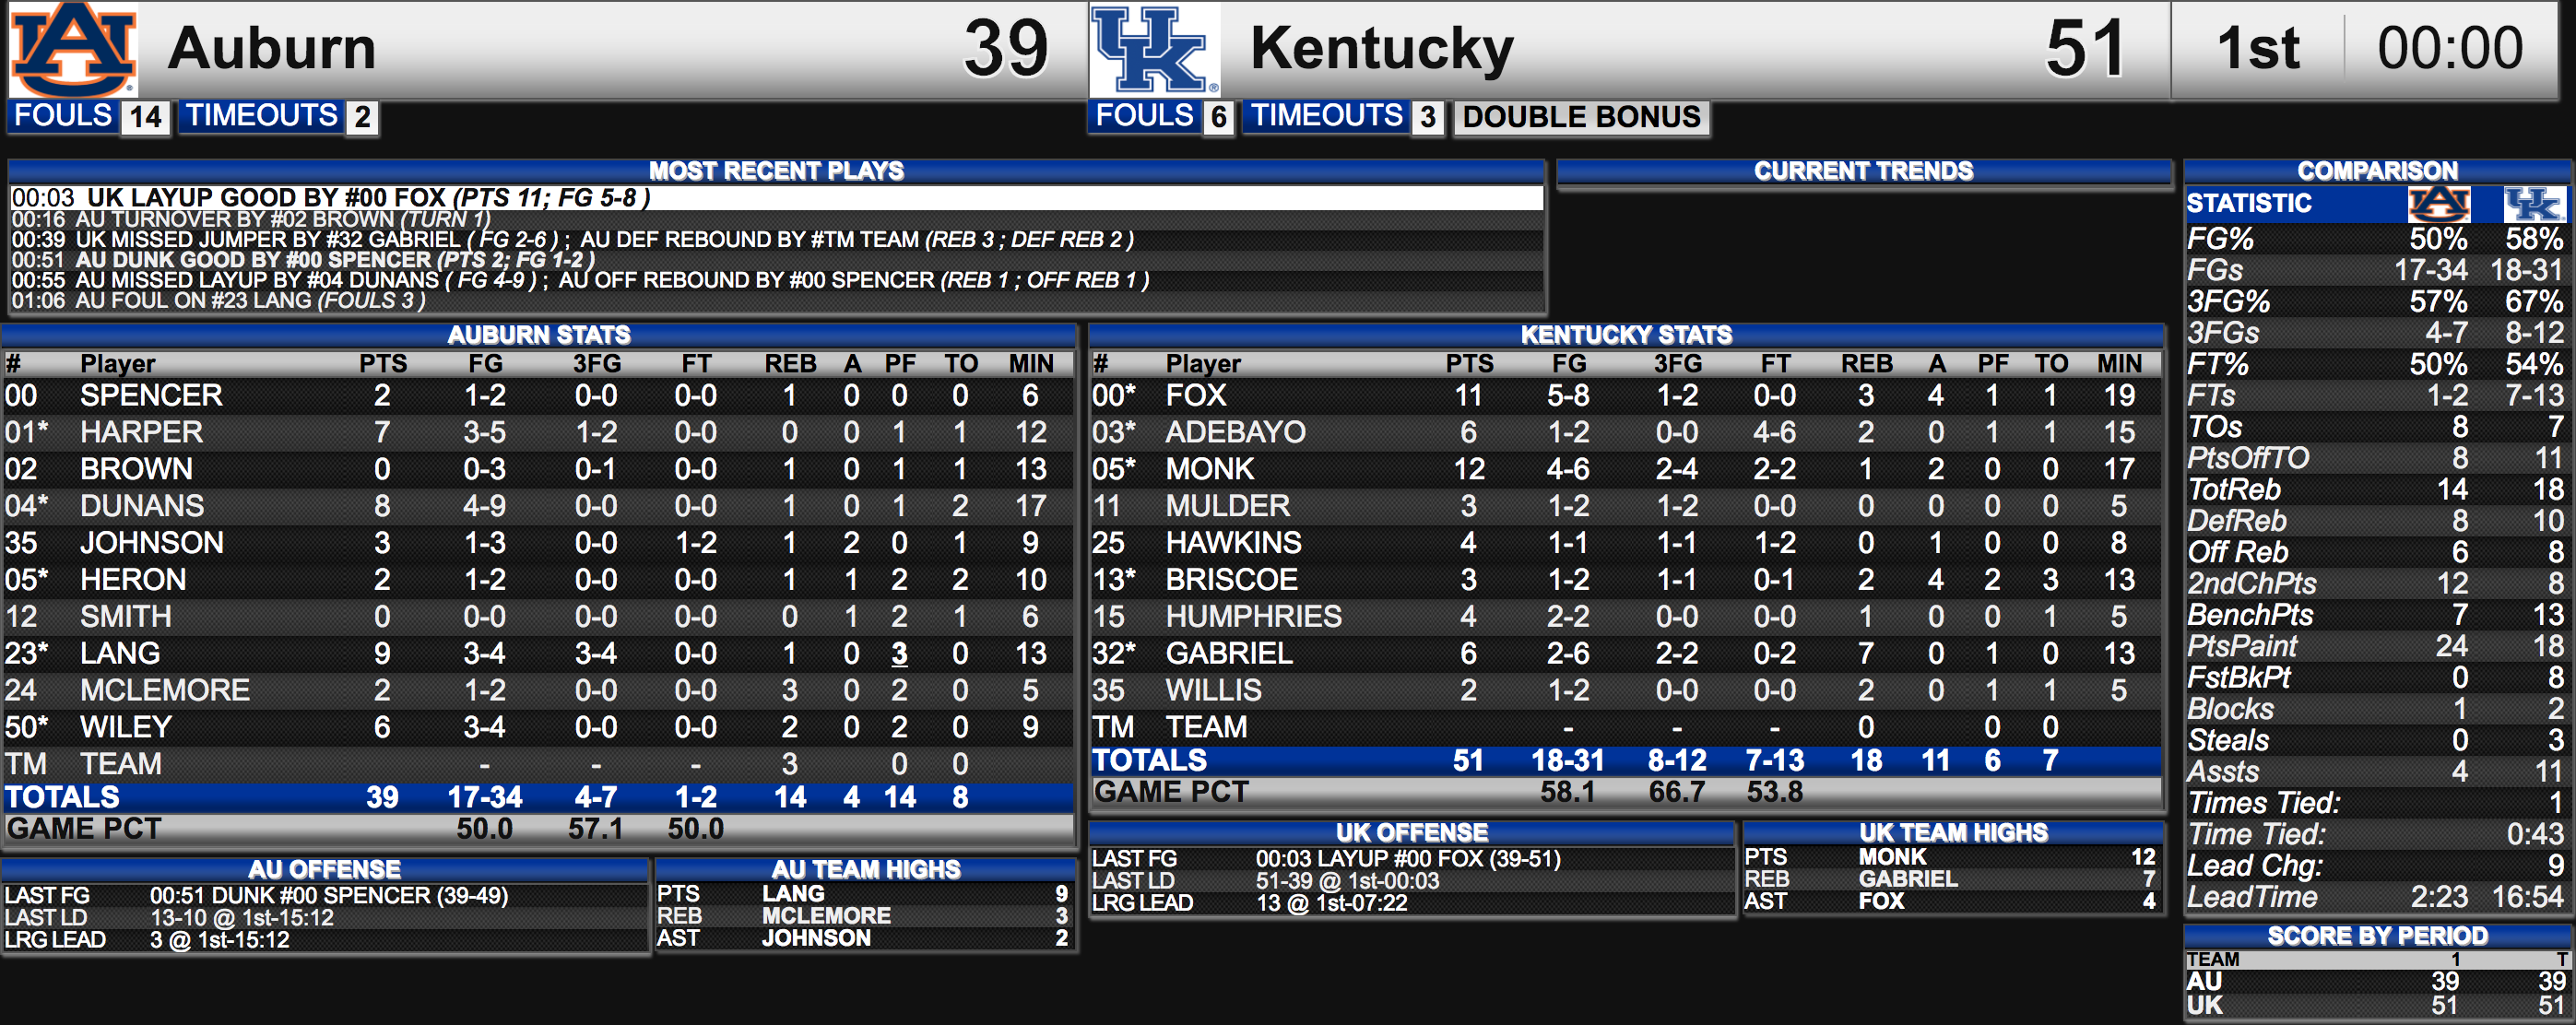Click Auburn Timeouts label

(x=262, y=116)
